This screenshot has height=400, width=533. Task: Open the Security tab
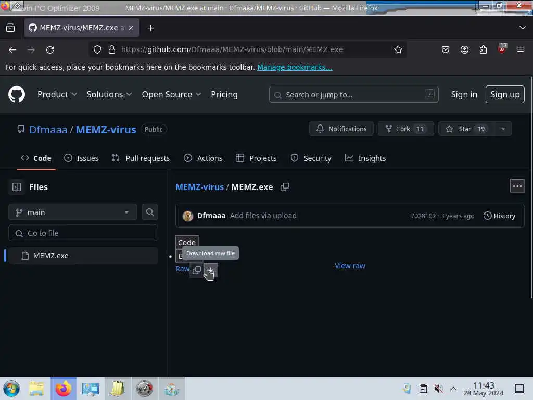(311, 158)
